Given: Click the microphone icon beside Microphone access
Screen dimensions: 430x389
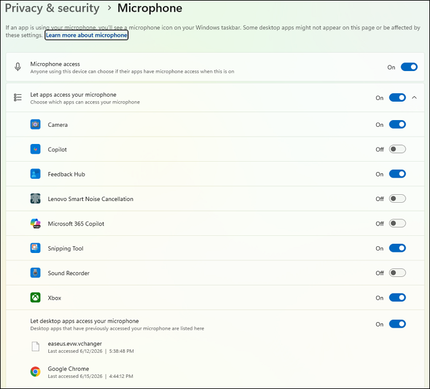Looking at the screenshot, I should [x=18, y=67].
